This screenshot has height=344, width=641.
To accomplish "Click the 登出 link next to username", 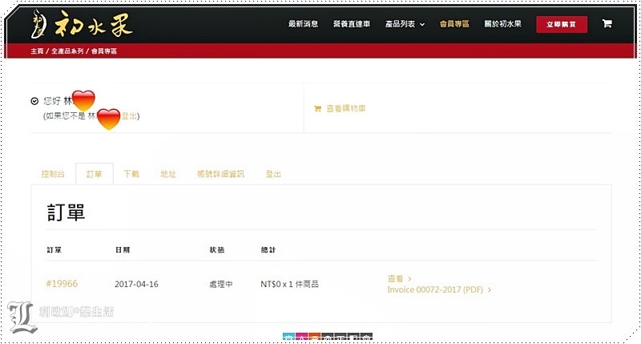I will [130, 116].
